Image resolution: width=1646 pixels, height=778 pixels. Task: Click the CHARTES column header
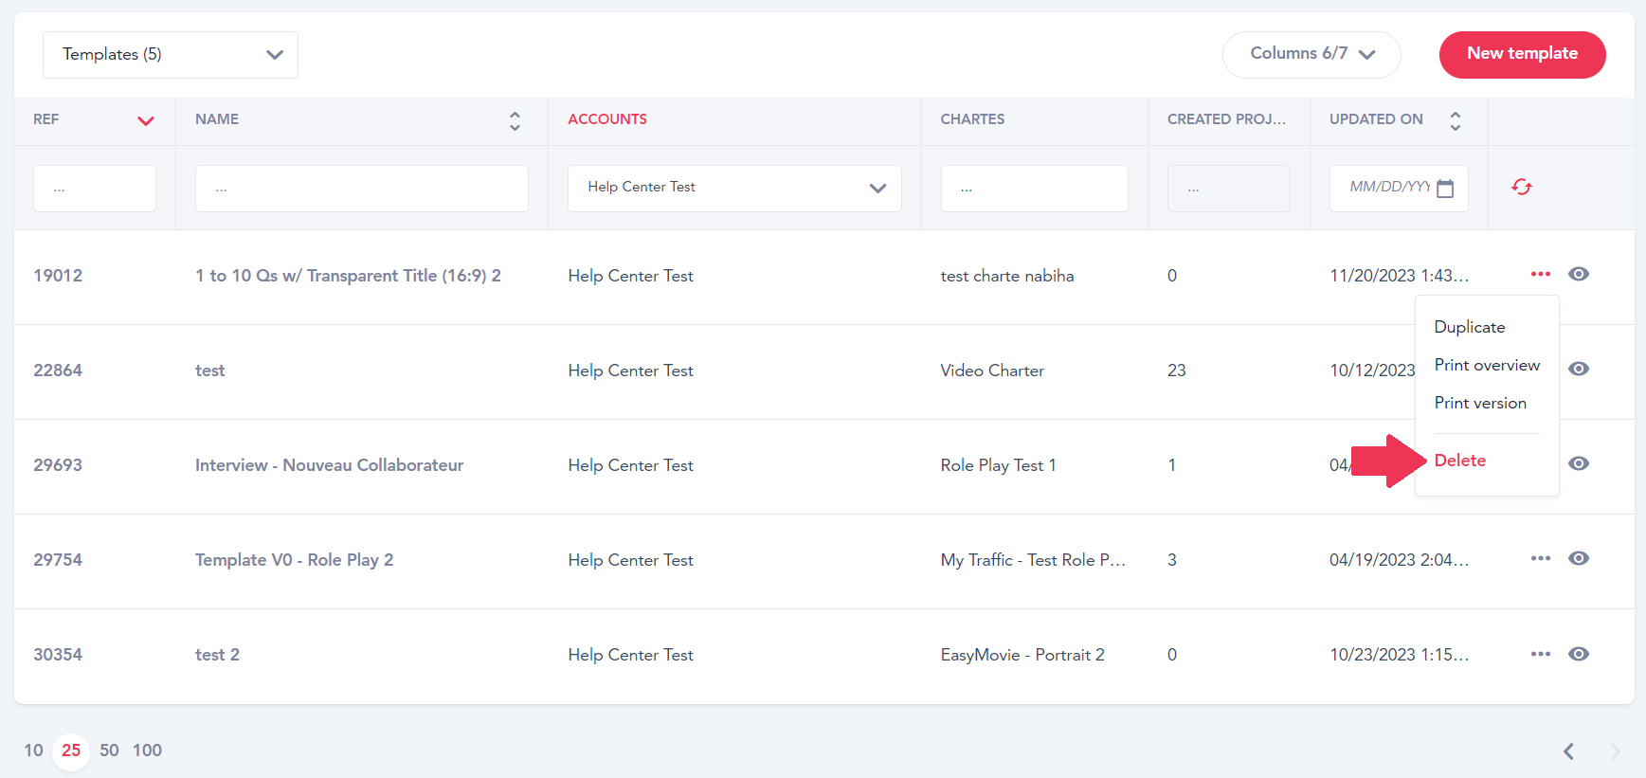click(x=972, y=119)
